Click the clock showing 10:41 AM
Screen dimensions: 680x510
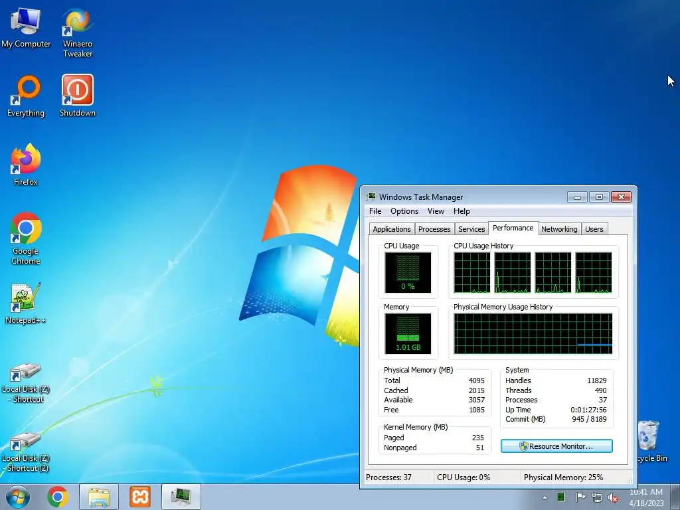(x=646, y=492)
